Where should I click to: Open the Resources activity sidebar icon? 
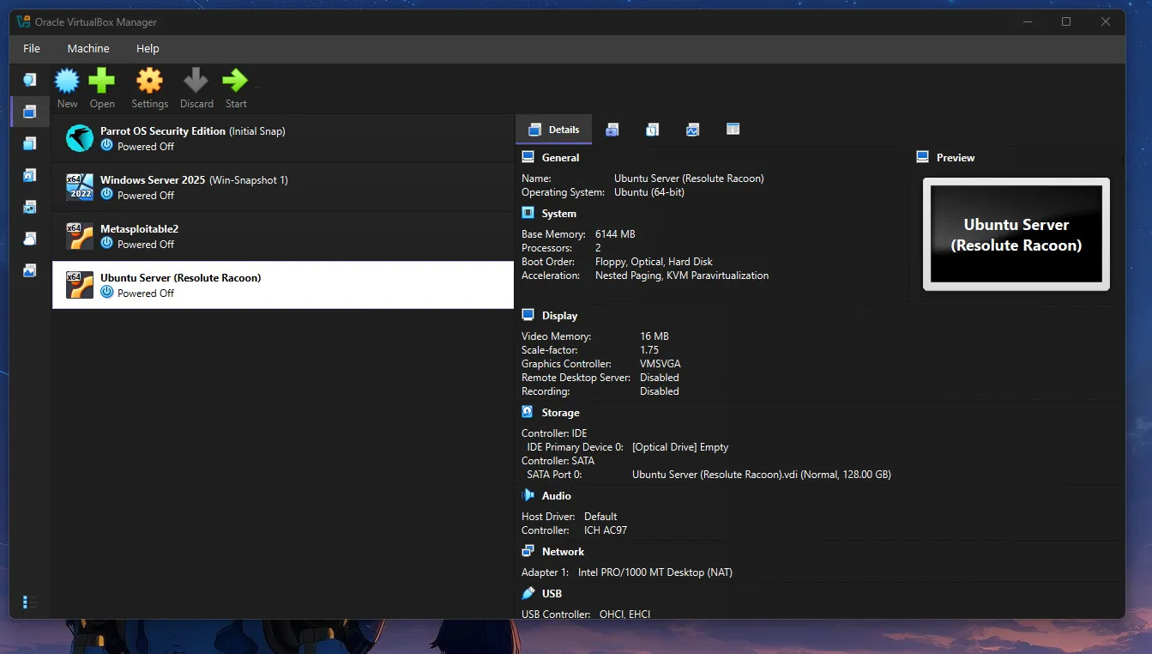[x=30, y=270]
